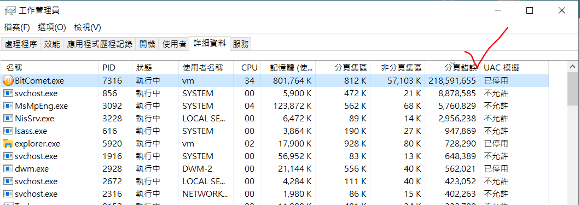The width and height of the screenshot is (580, 205).
Task: Click PID value 856
Action: pos(109,93)
